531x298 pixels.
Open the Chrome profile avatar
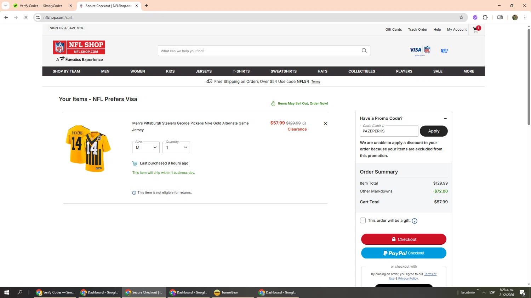click(x=515, y=17)
